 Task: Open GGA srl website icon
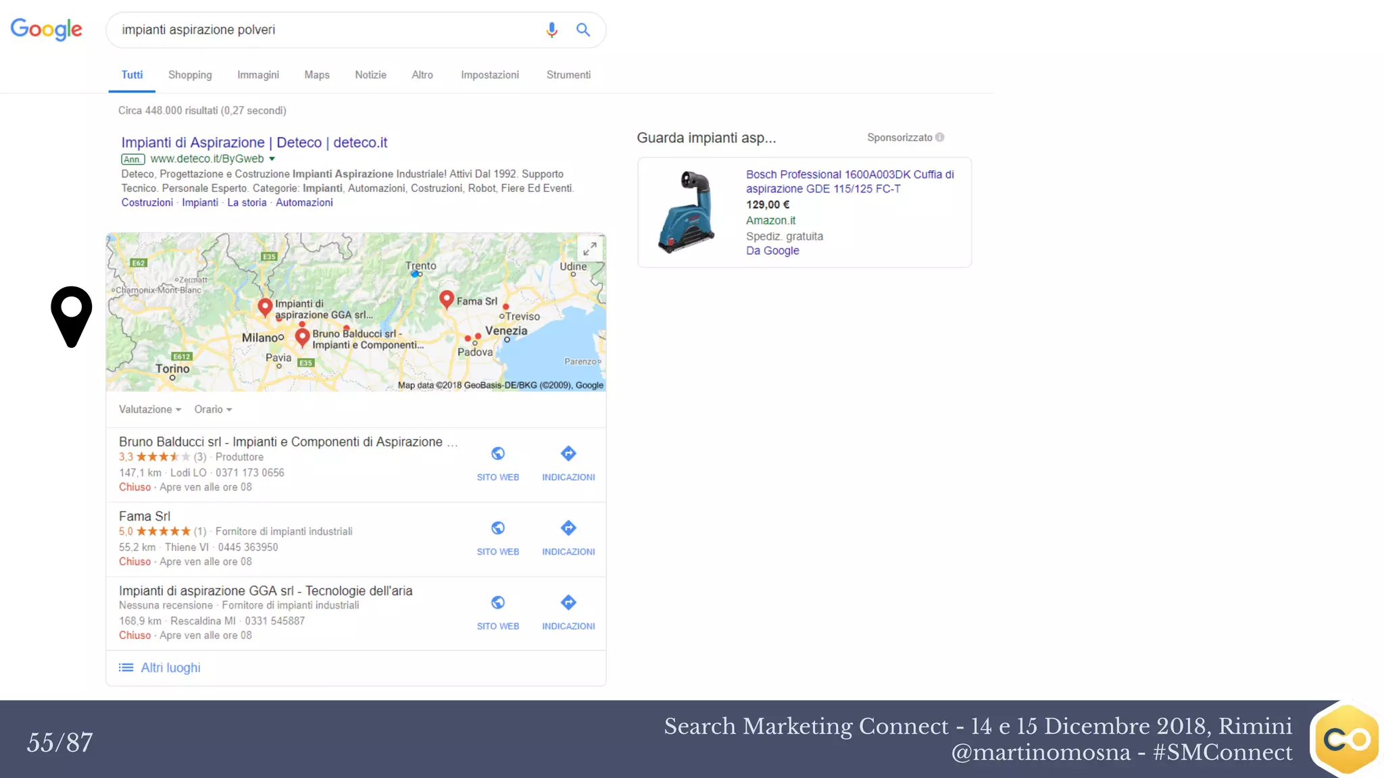coord(498,602)
